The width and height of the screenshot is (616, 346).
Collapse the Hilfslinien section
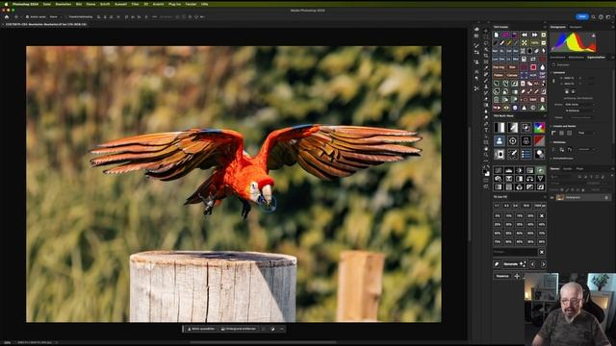tap(552, 142)
